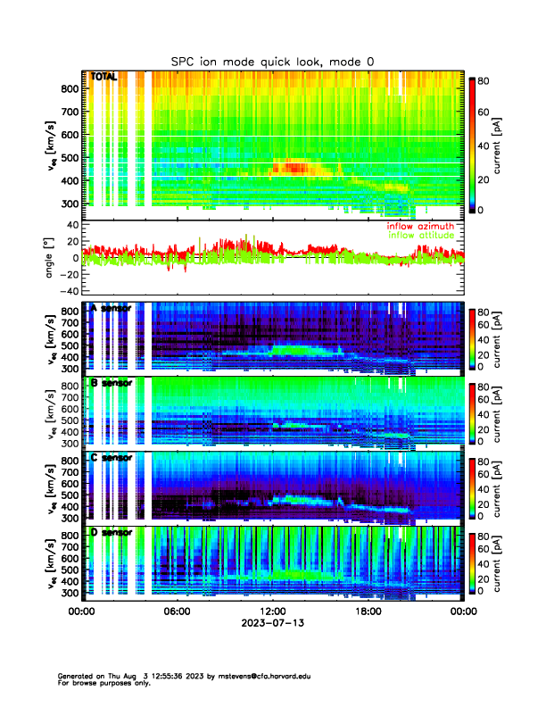
Task: Select the A sensor panel label
Action: (111, 308)
